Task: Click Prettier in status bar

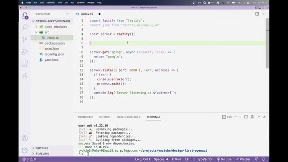Action: 243,159
